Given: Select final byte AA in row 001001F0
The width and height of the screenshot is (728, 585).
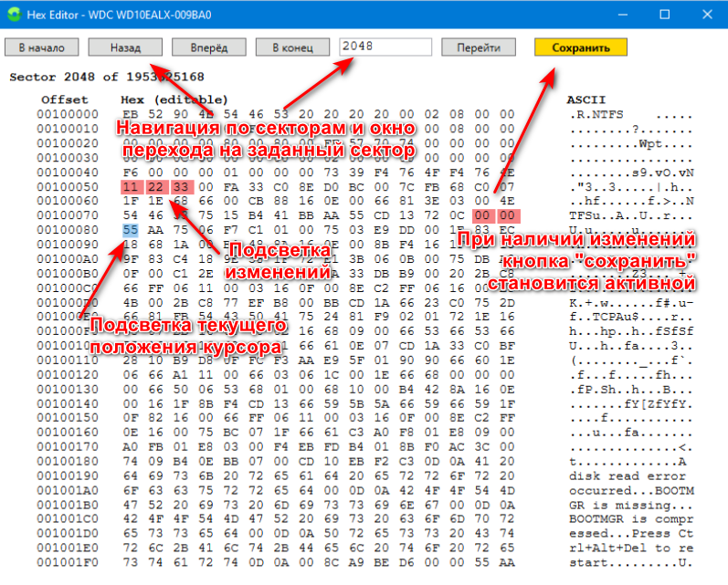Looking at the screenshot, I should pyautogui.click(x=508, y=563).
